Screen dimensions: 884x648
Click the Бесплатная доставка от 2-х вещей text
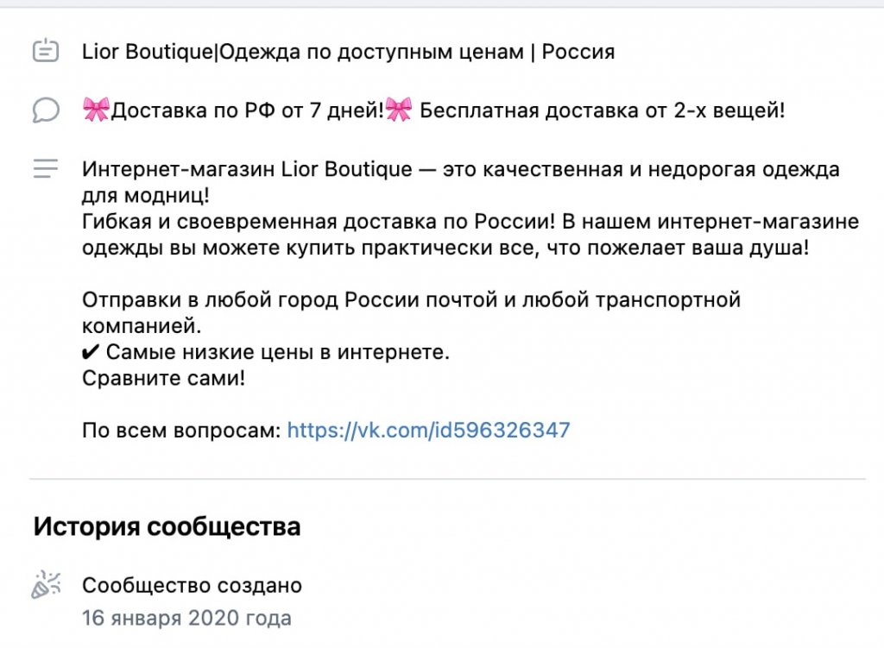click(603, 110)
